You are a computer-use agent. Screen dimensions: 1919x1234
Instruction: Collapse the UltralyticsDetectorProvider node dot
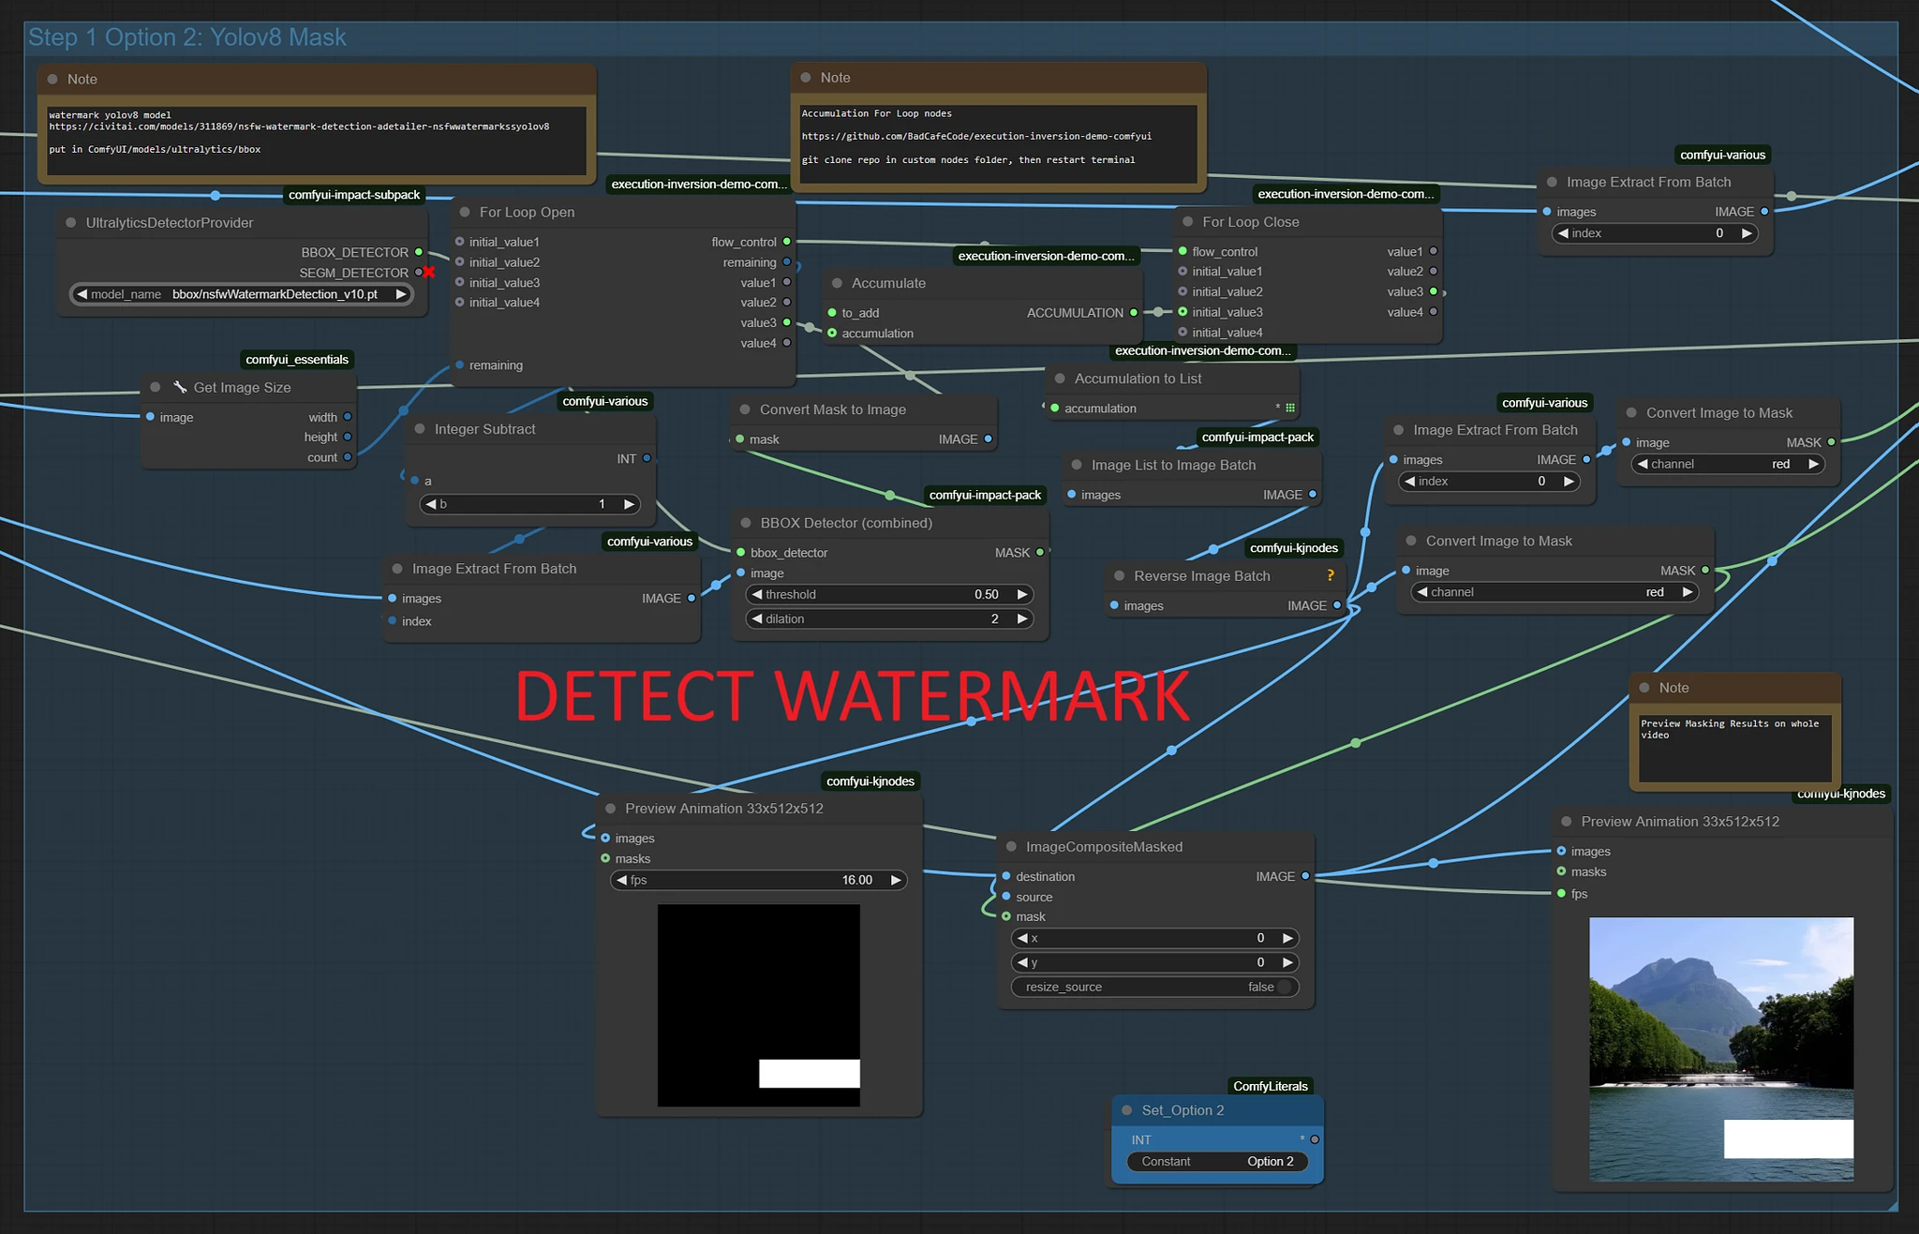click(x=71, y=223)
